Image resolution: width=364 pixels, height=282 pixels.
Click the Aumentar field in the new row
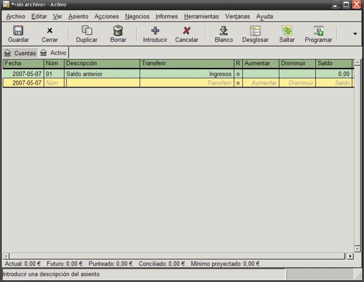coord(261,83)
